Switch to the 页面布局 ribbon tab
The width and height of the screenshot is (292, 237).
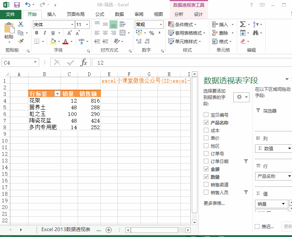tap(76, 14)
